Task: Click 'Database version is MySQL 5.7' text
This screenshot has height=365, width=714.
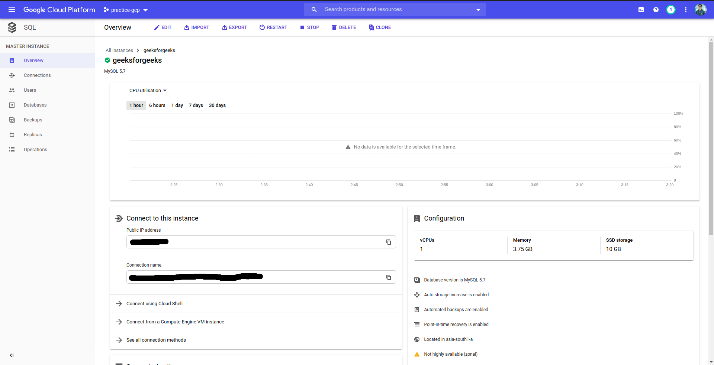Action: tap(455, 280)
